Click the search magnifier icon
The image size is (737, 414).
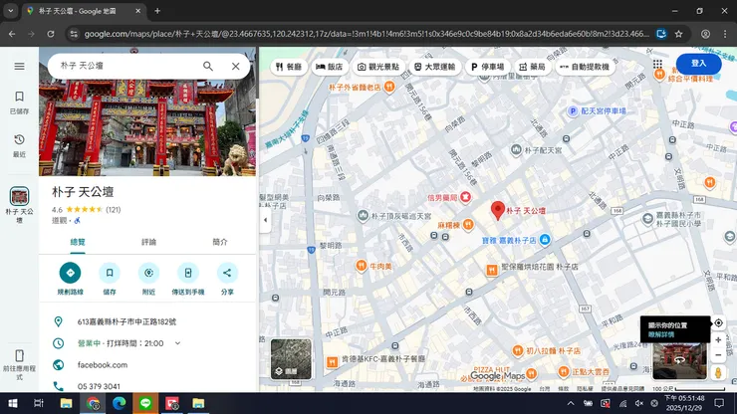click(208, 67)
